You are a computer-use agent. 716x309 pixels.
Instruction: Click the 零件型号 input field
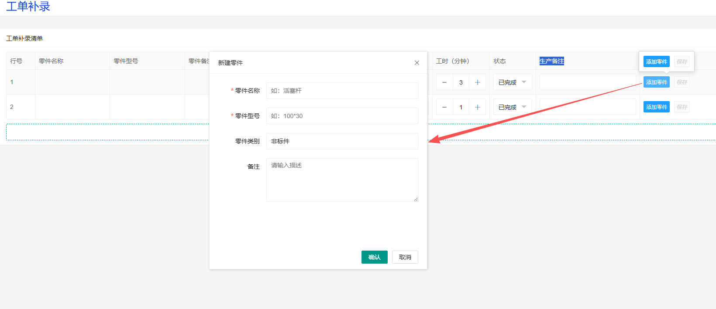coord(342,116)
